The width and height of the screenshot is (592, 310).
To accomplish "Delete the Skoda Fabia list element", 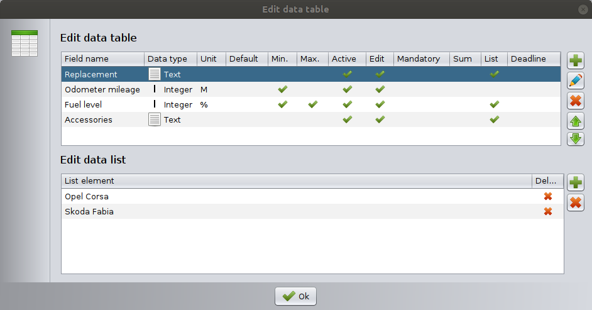I will point(547,211).
